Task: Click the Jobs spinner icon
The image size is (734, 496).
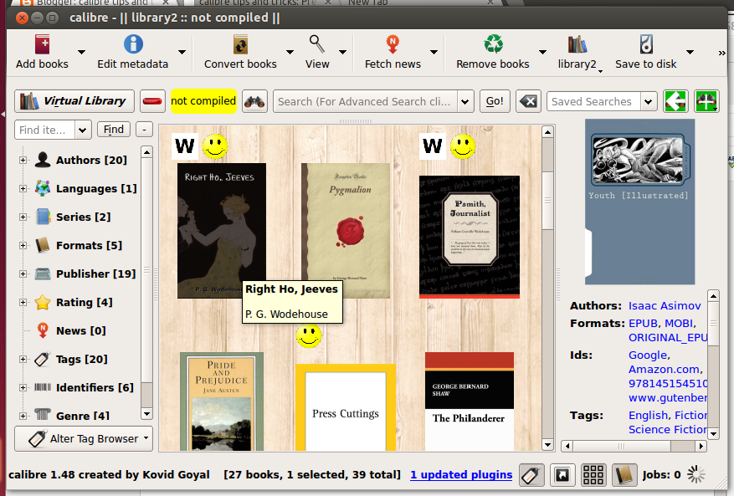Action: pyautogui.click(x=696, y=474)
